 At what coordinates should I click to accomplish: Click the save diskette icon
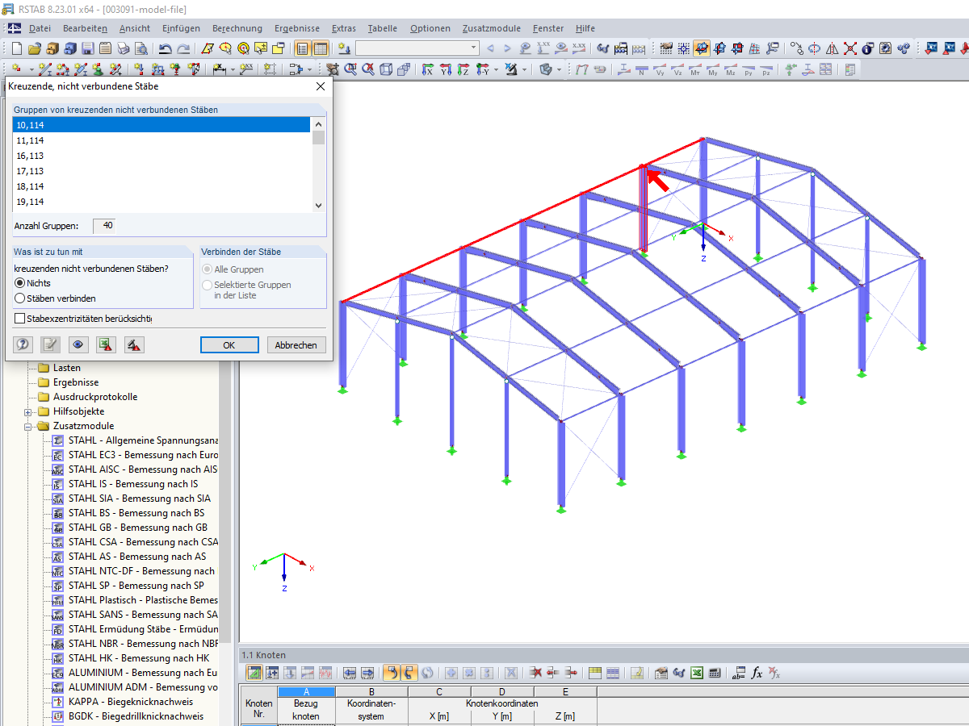[x=87, y=48]
